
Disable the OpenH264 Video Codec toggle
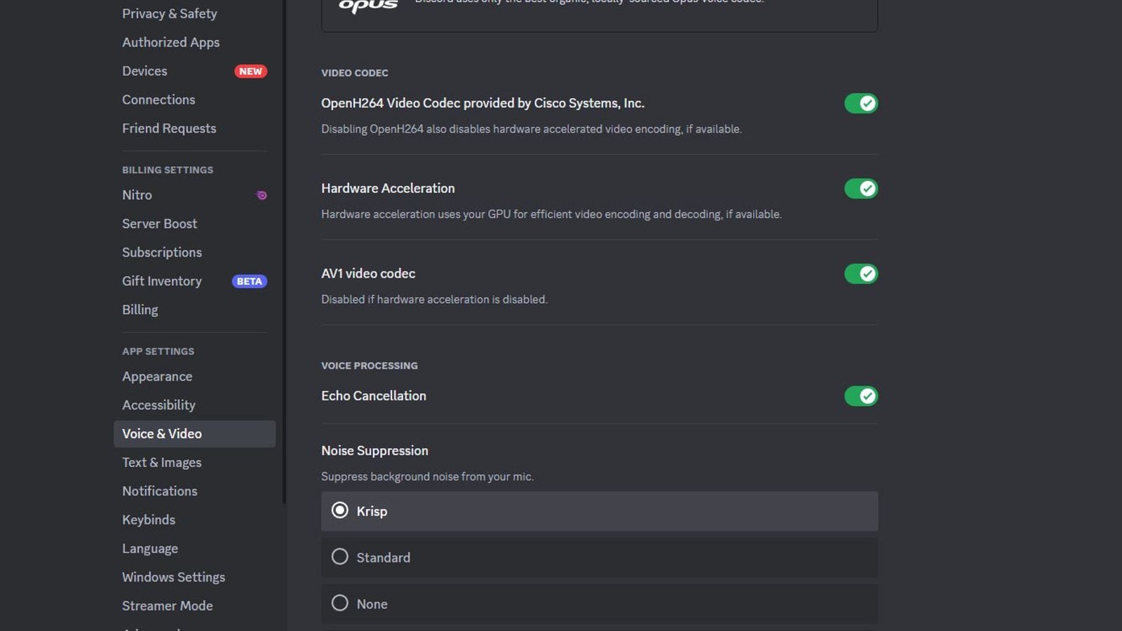pos(860,103)
